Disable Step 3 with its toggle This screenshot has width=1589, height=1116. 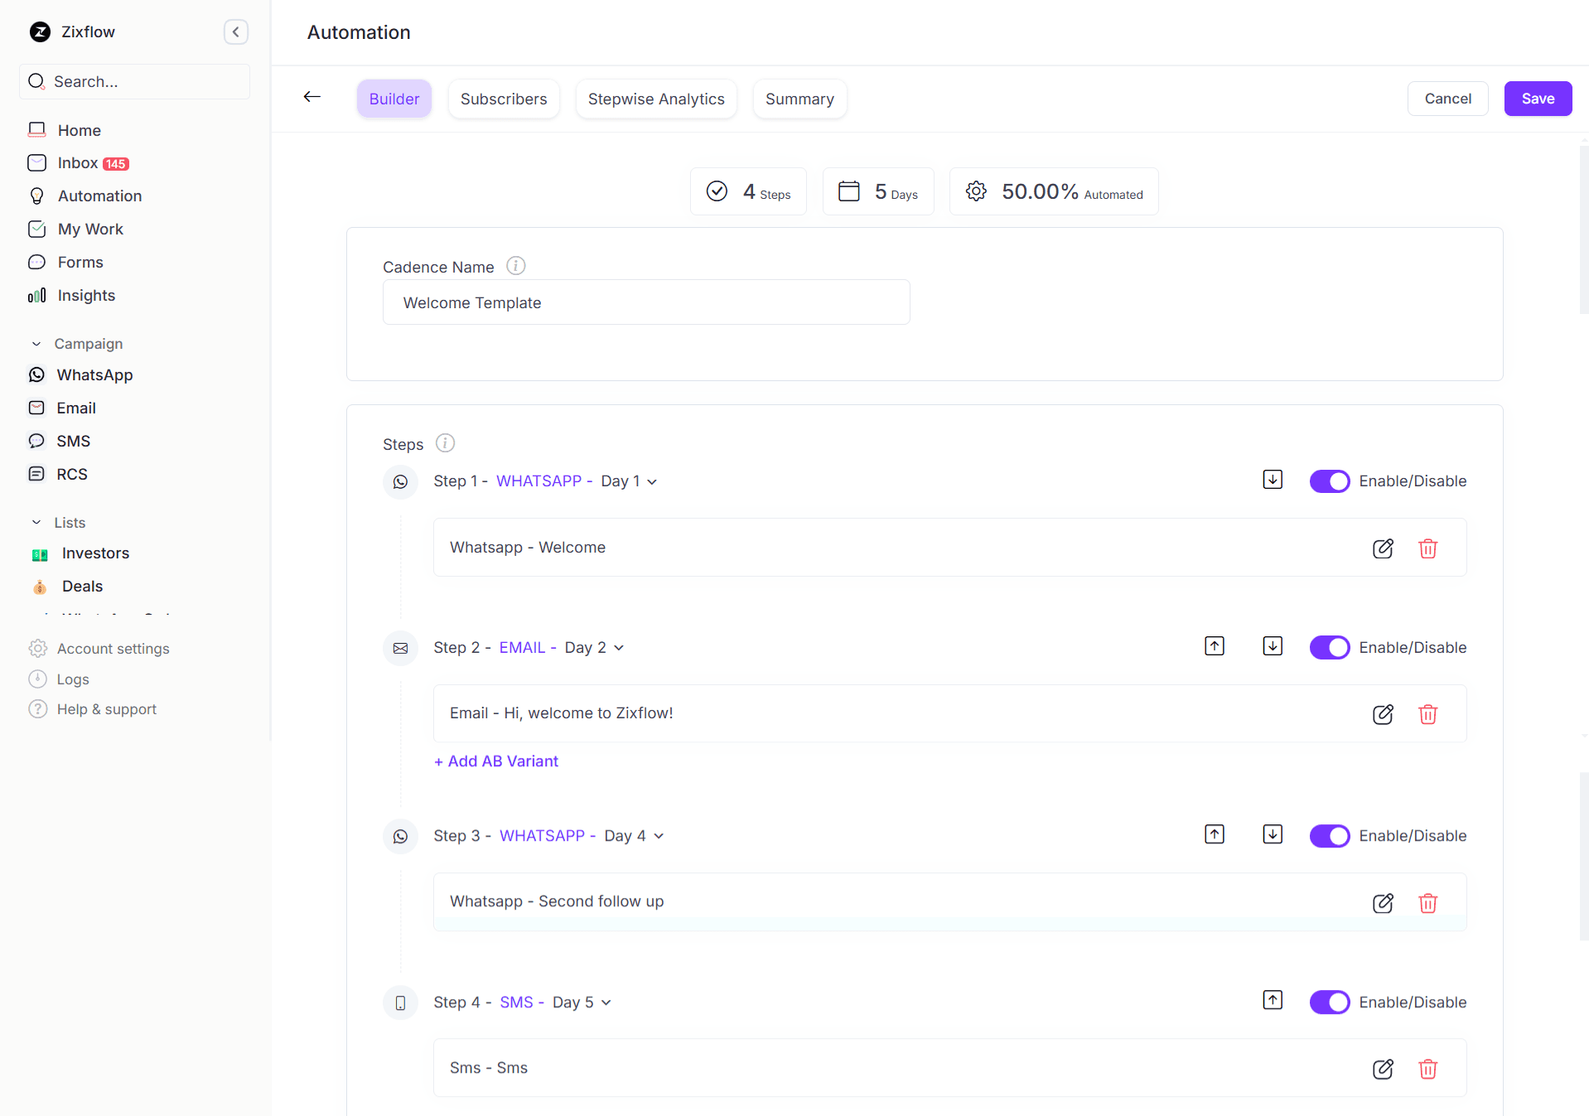[1328, 835]
